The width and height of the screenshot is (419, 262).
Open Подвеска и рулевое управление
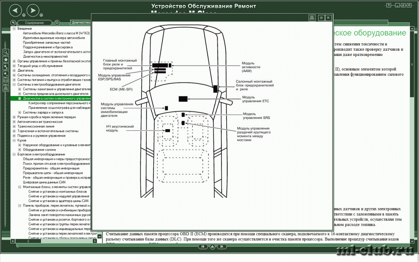click(41, 136)
